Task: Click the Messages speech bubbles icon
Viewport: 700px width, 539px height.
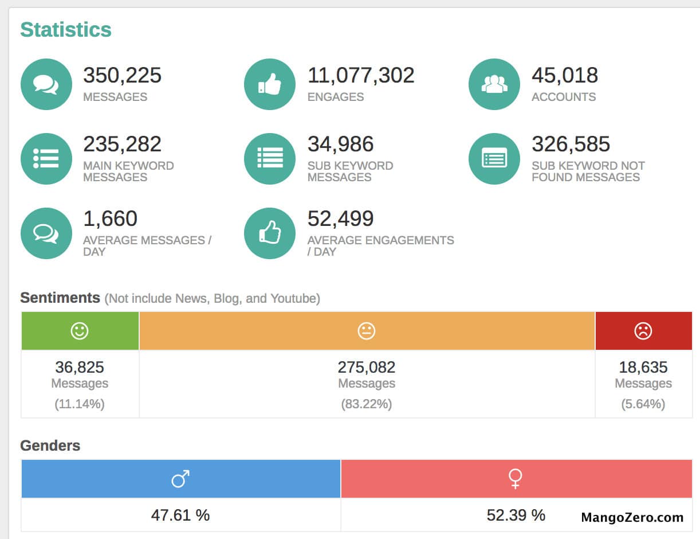Action: coord(46,84)
